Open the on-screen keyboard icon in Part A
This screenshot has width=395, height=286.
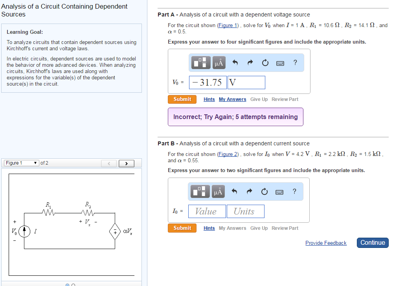(x=280, y=62)
